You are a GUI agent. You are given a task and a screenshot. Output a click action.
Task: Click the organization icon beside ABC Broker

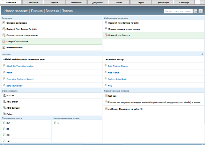click(4, 101)
